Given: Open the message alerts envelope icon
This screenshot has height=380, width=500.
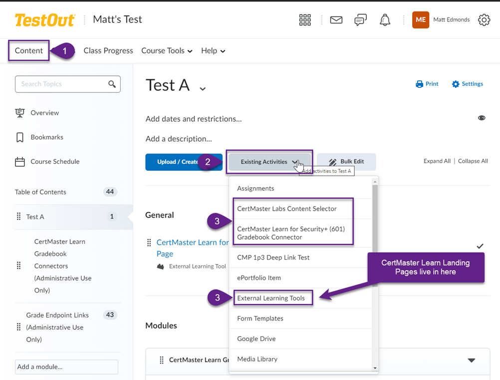Looking at the screenshot, I should [336, 20].
